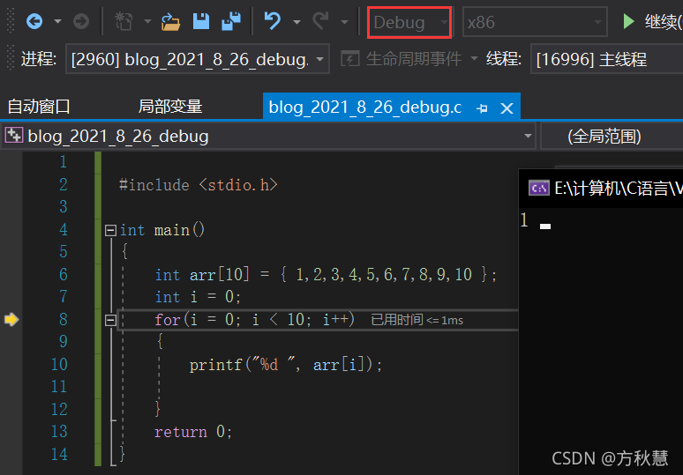683x475 pixels.
Task: Open the thread dropdown showing [16996] 主线程
Action: pyautogui.click(x=607, y=58)
